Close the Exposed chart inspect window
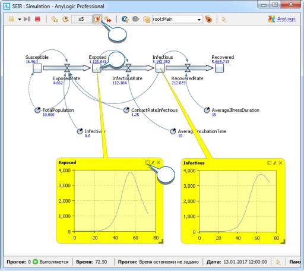Viewport: 304px width, 271px height. pos(159,163)
